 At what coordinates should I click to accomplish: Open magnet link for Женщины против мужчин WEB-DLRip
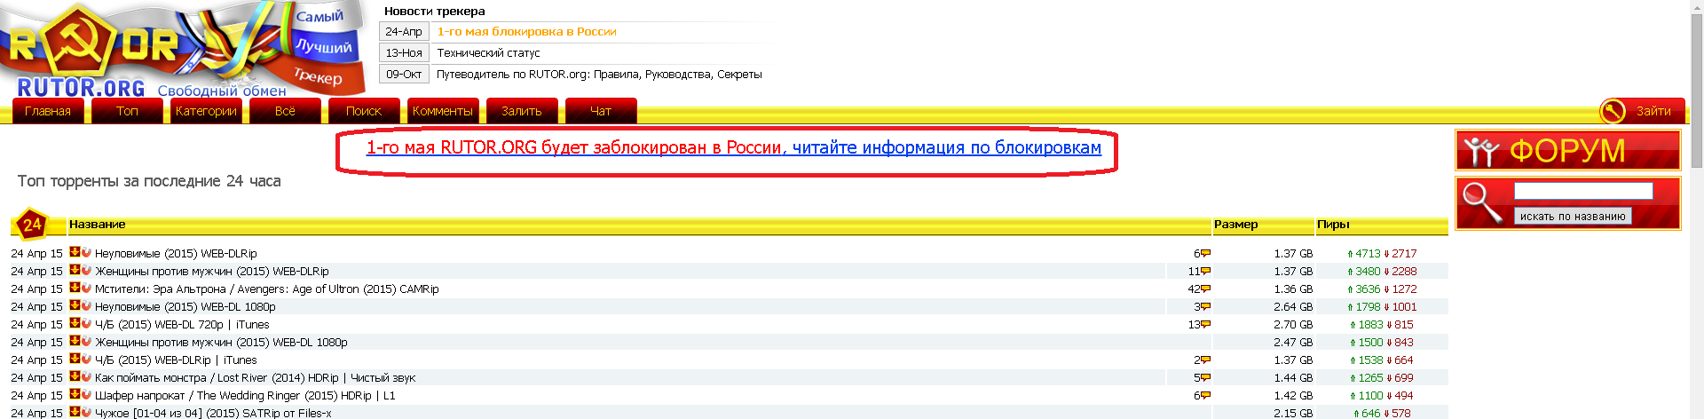click(86, 271)
